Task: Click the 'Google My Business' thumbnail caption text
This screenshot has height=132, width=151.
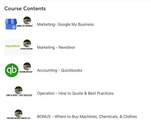Action: (x=25, y=26)
